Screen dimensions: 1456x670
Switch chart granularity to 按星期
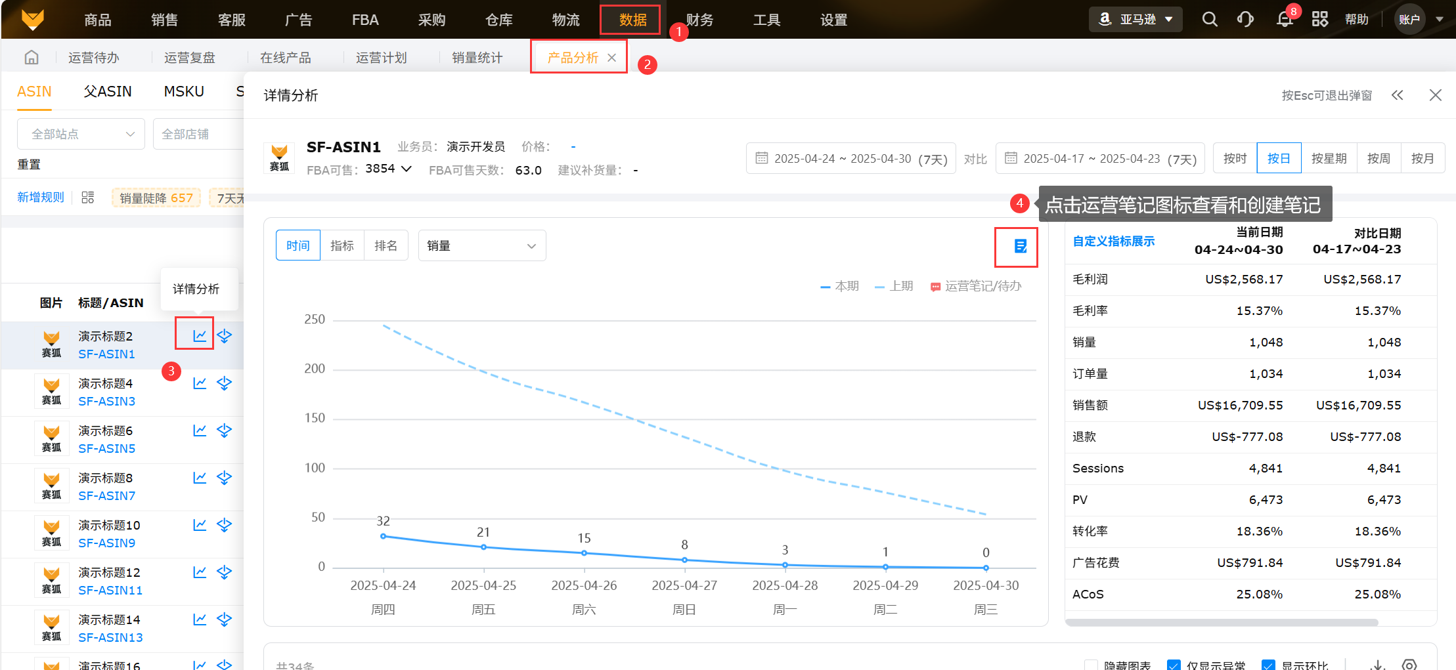[x=1329, y=158]
